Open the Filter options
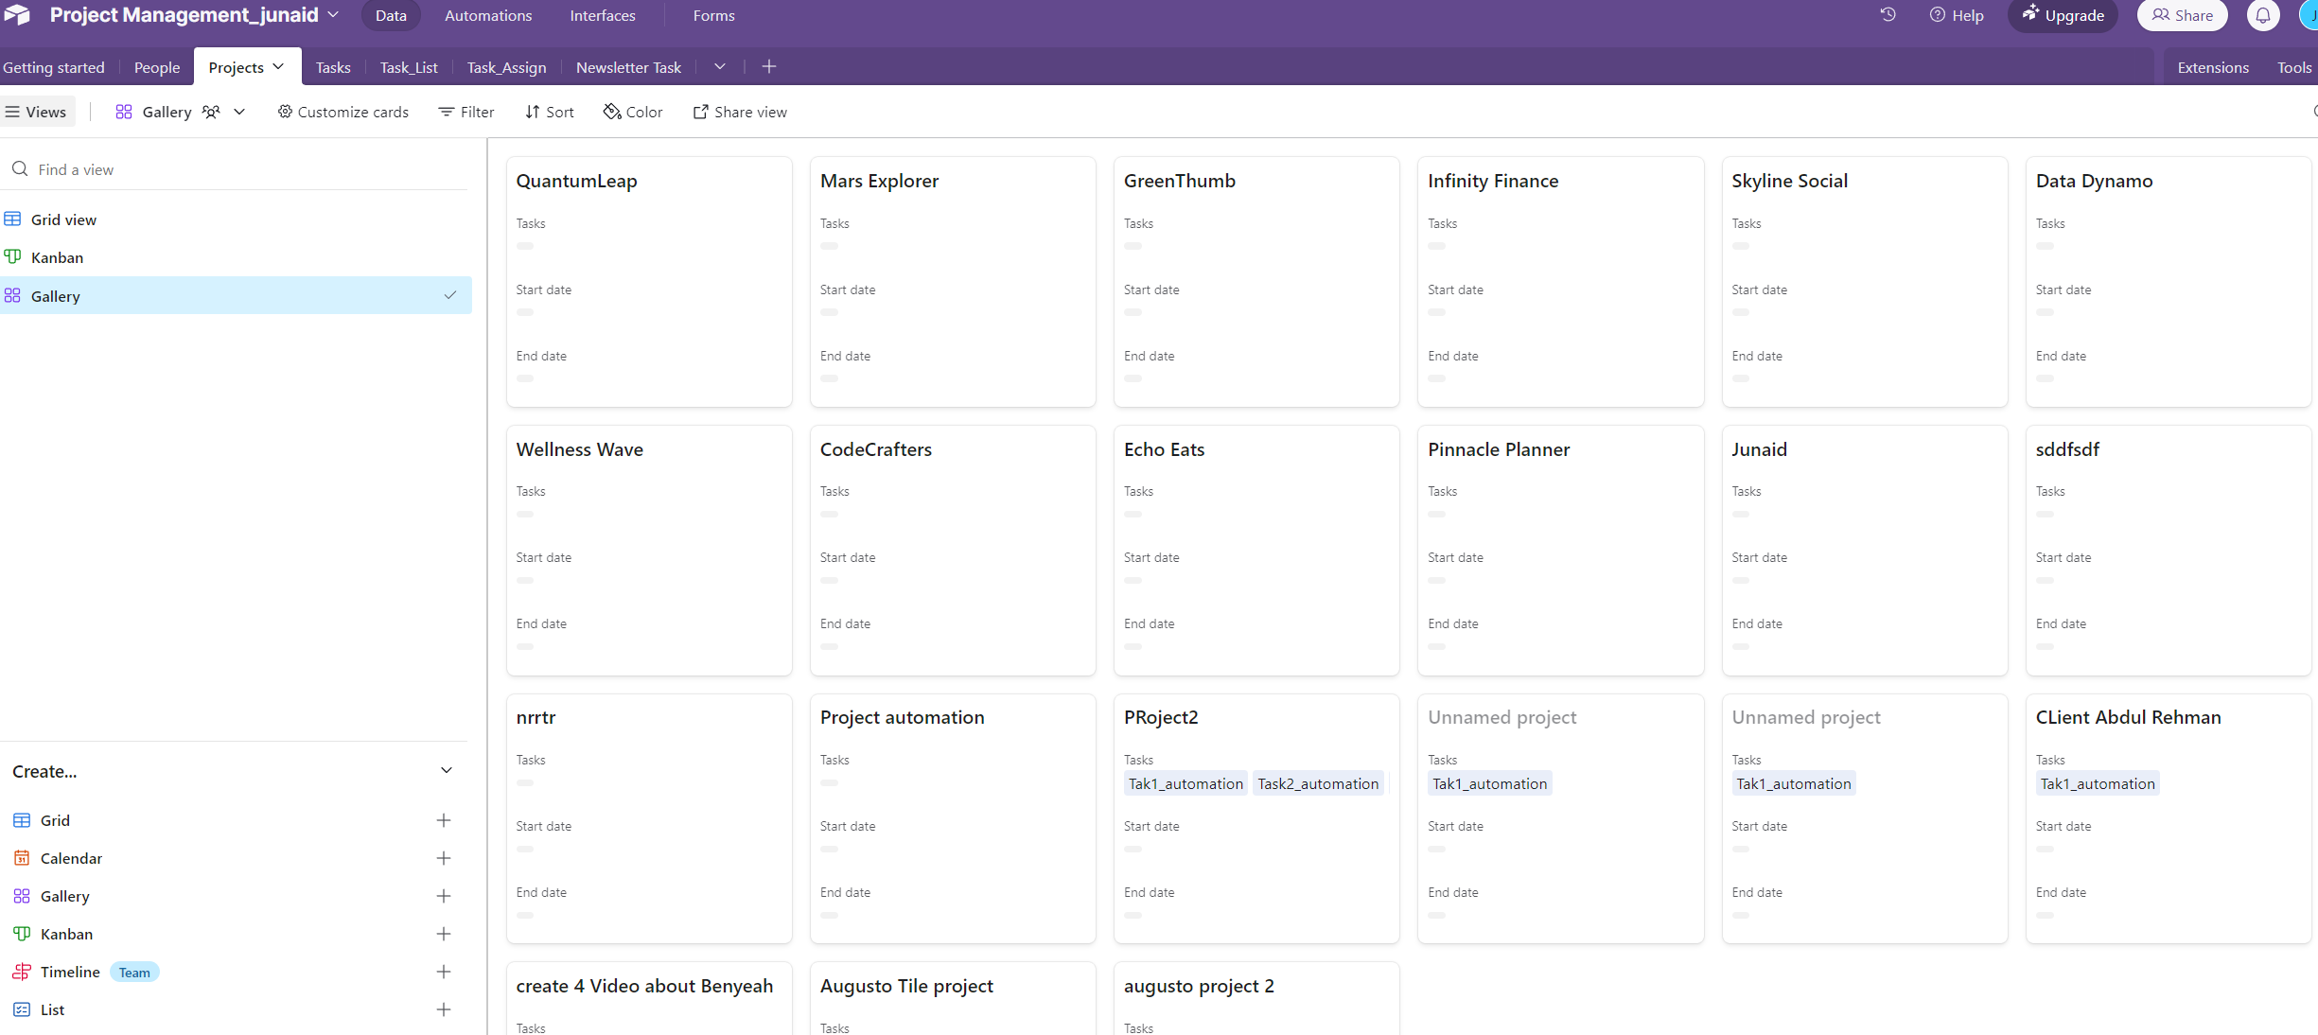The width and height of the screenshot is (2318, 1035). point(466,112)
